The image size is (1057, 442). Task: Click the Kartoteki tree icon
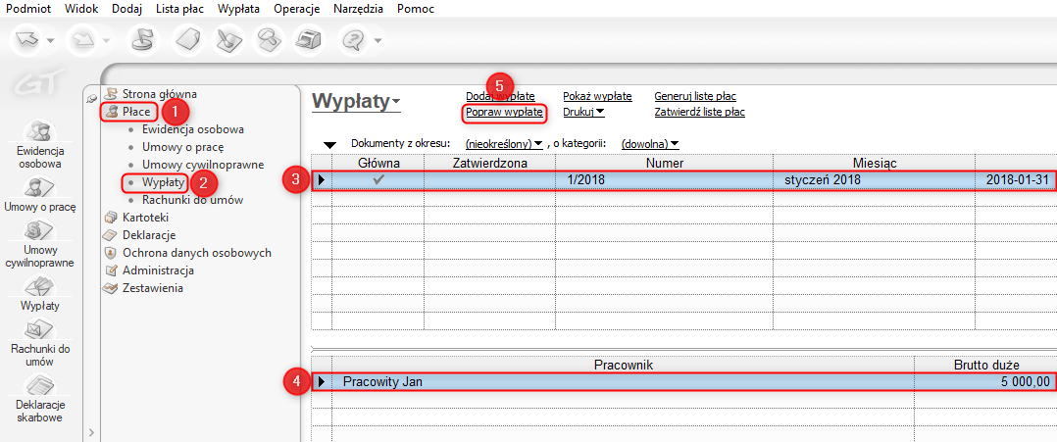[110, 218]
